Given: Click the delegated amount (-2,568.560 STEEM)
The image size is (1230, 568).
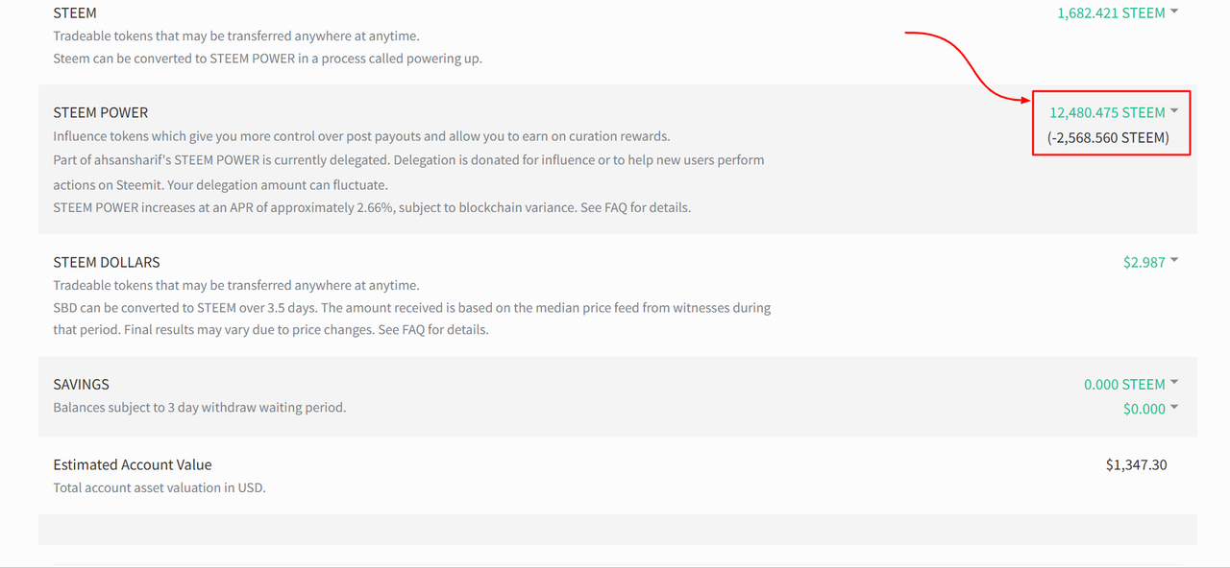Looking at the screenshot, I should [x=1108, y=137].
